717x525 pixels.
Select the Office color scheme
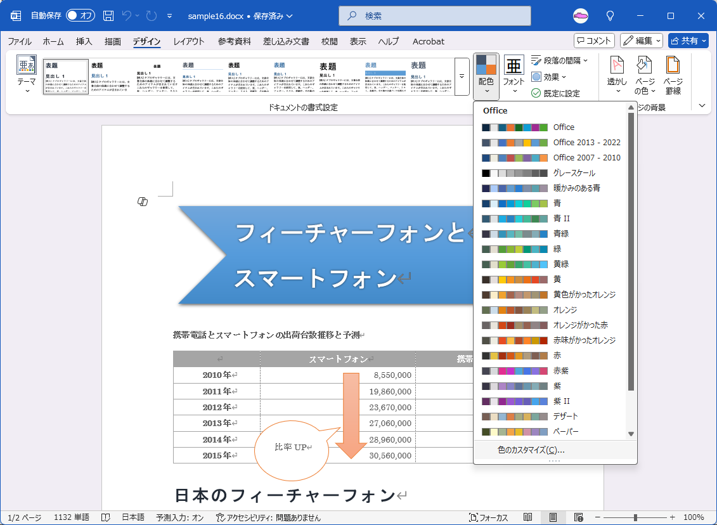pos(551,127)
